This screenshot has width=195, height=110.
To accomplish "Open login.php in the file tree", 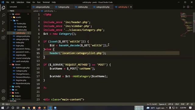I will [20, 46].
